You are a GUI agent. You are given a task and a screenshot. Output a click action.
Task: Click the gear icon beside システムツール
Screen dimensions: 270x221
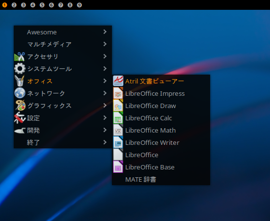[x=20, y=69]
